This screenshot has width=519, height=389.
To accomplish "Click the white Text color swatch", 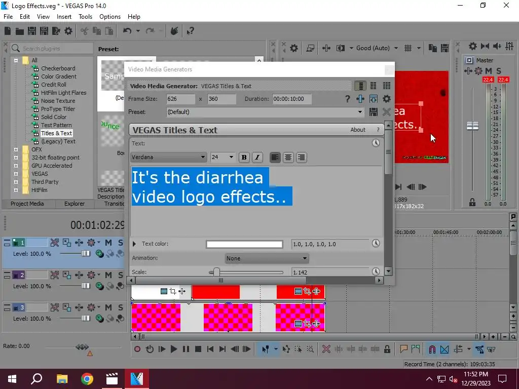I will point(244,244).
